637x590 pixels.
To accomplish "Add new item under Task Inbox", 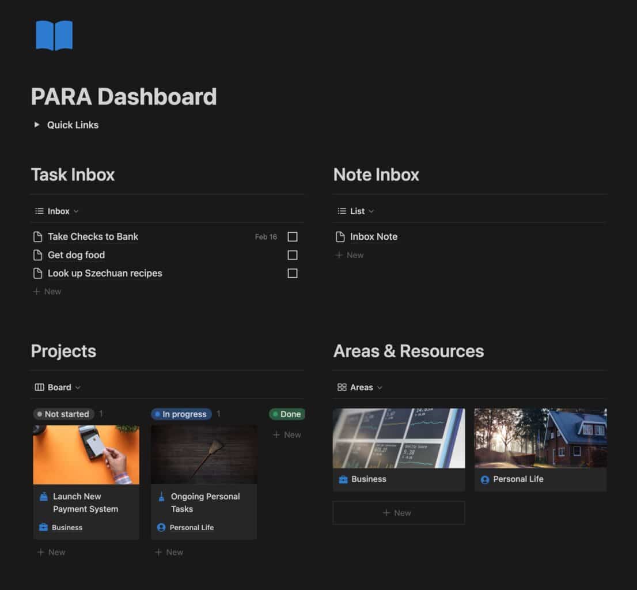I will pyautogui.click(x=47, y=292).
